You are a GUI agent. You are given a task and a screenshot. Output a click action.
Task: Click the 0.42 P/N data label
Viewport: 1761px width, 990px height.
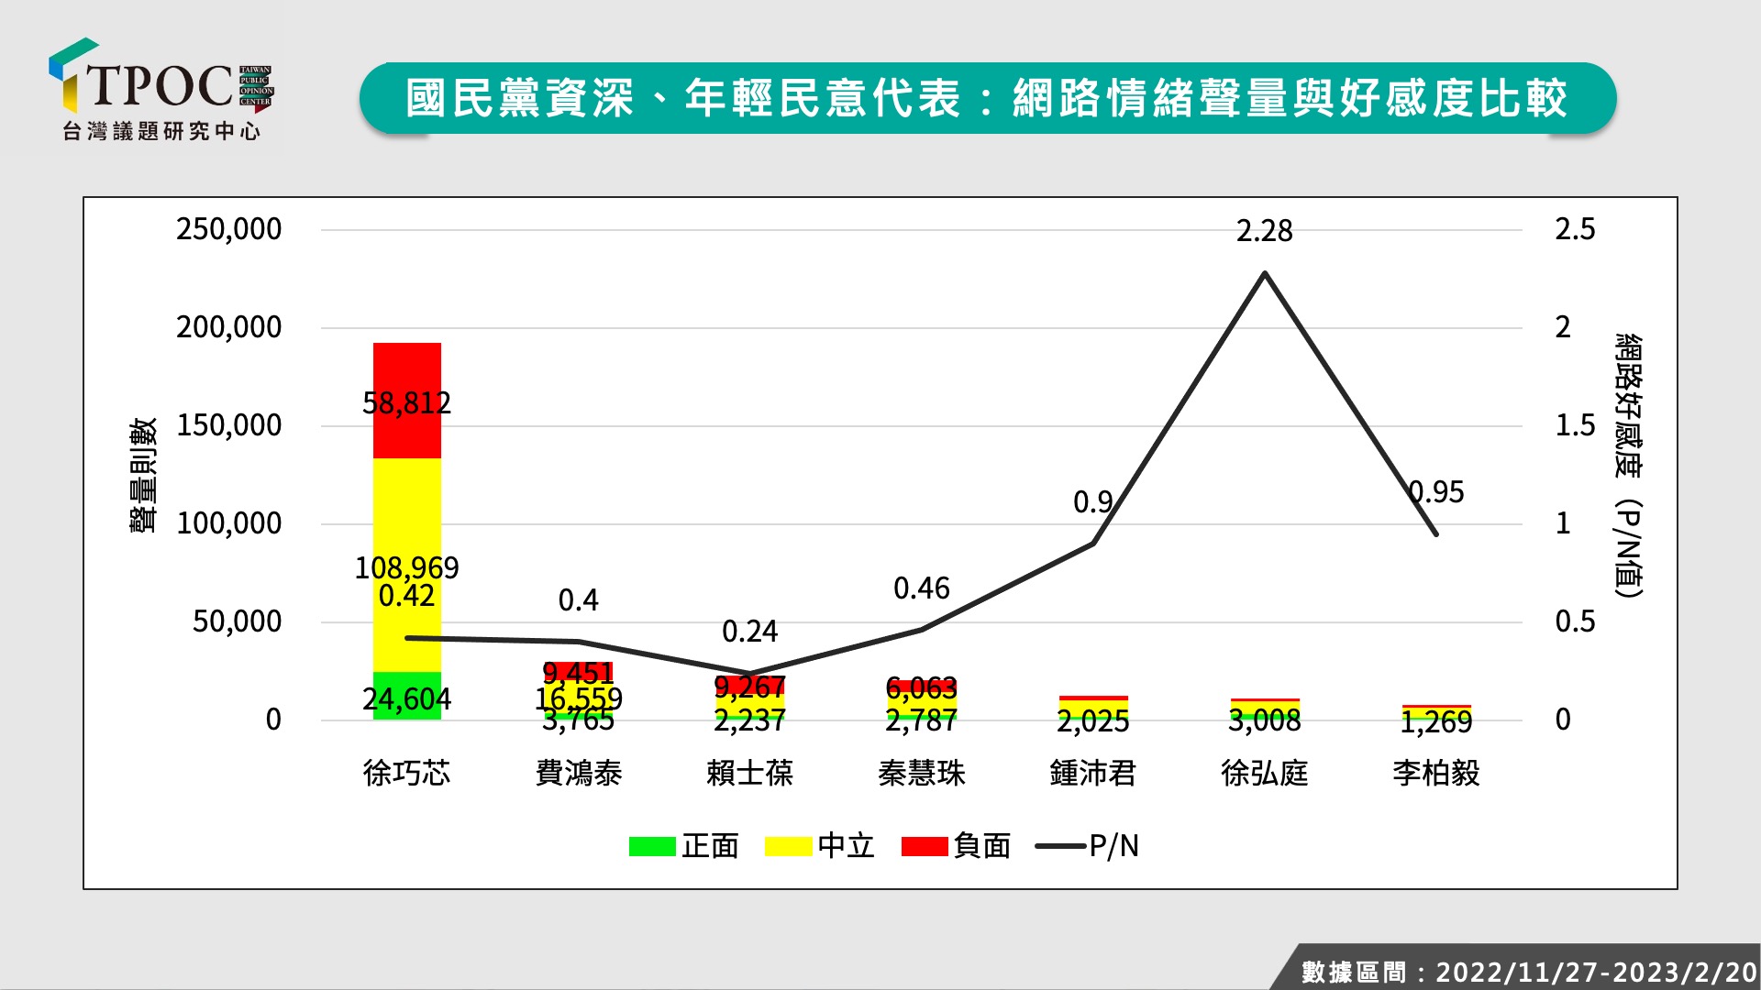(407, 596)
